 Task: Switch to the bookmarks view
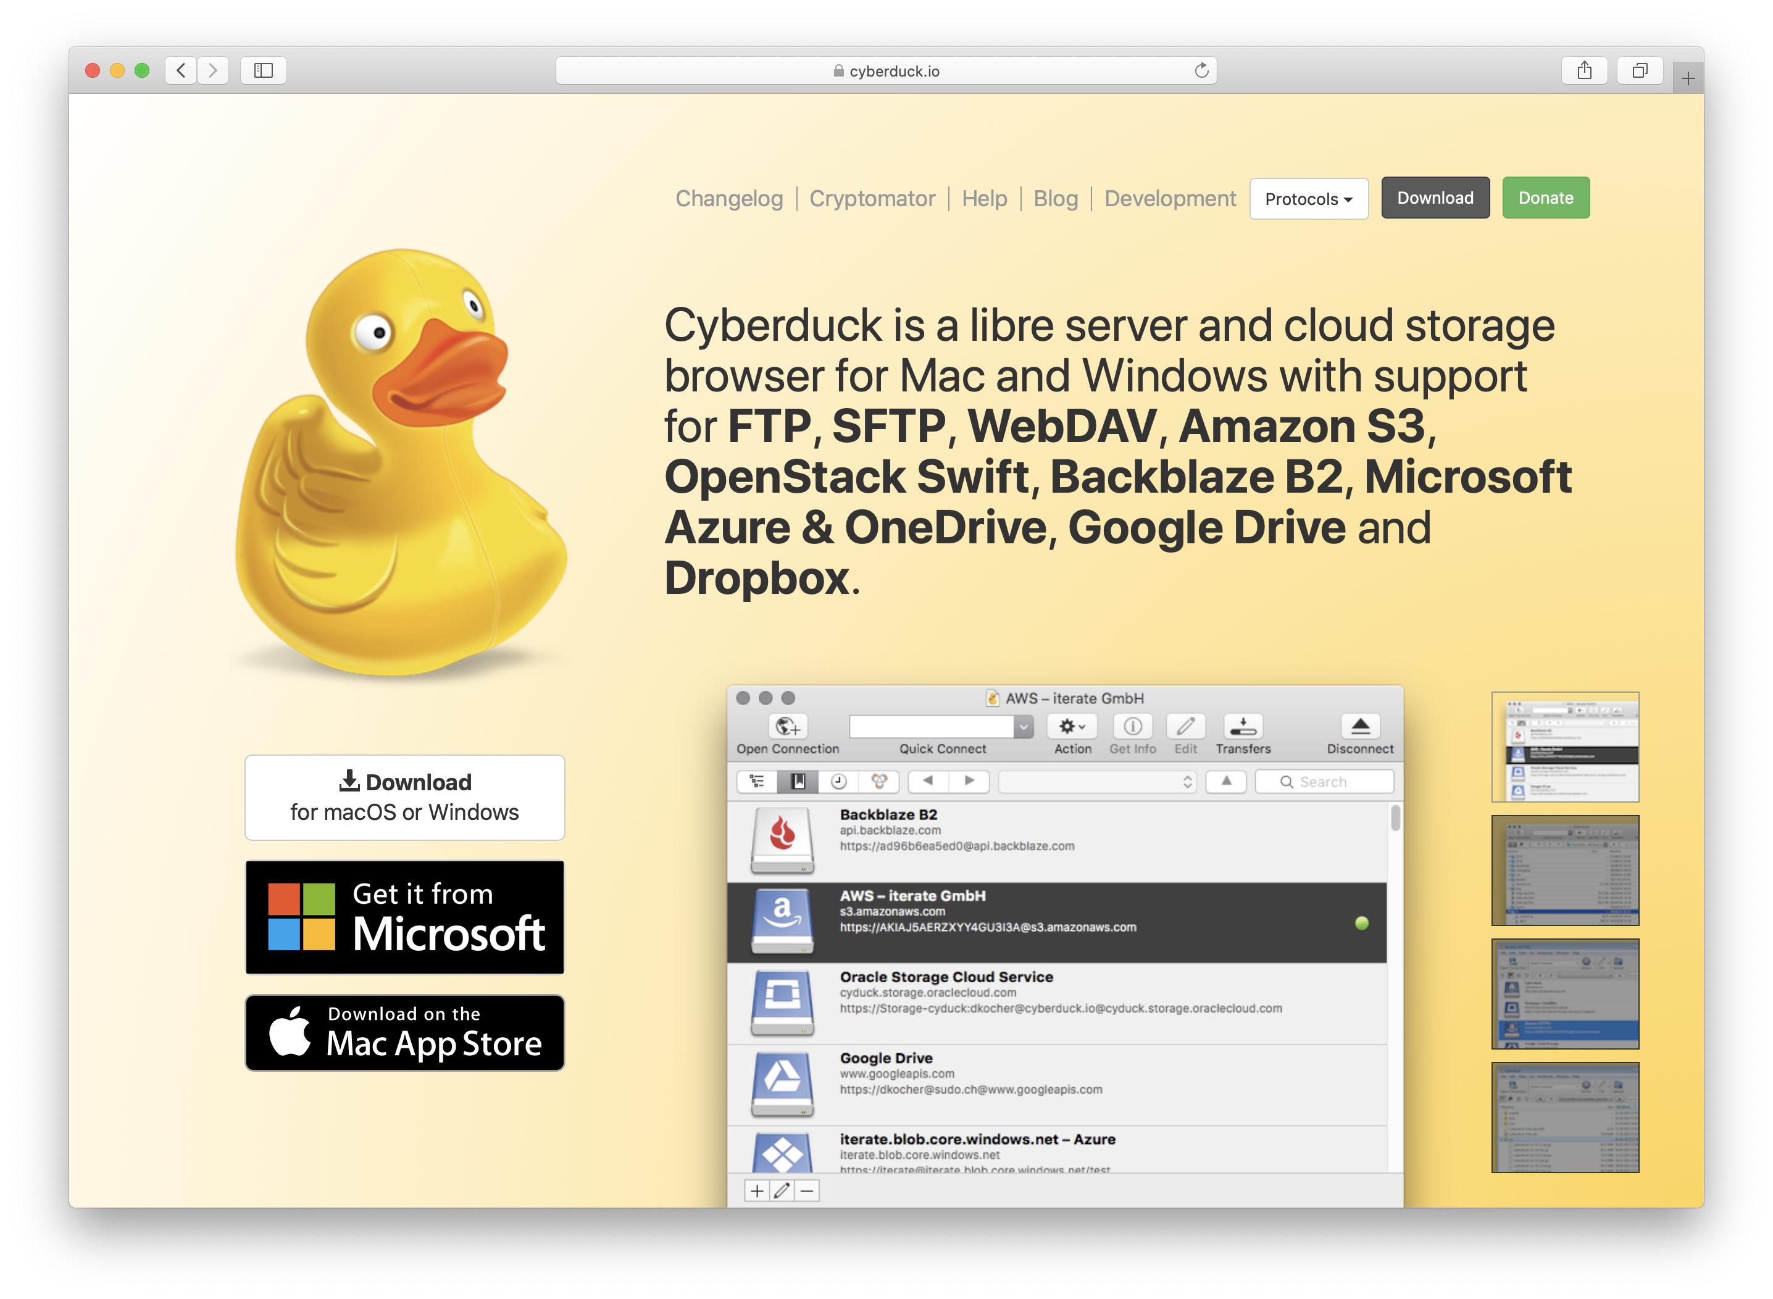pos(798,782)
